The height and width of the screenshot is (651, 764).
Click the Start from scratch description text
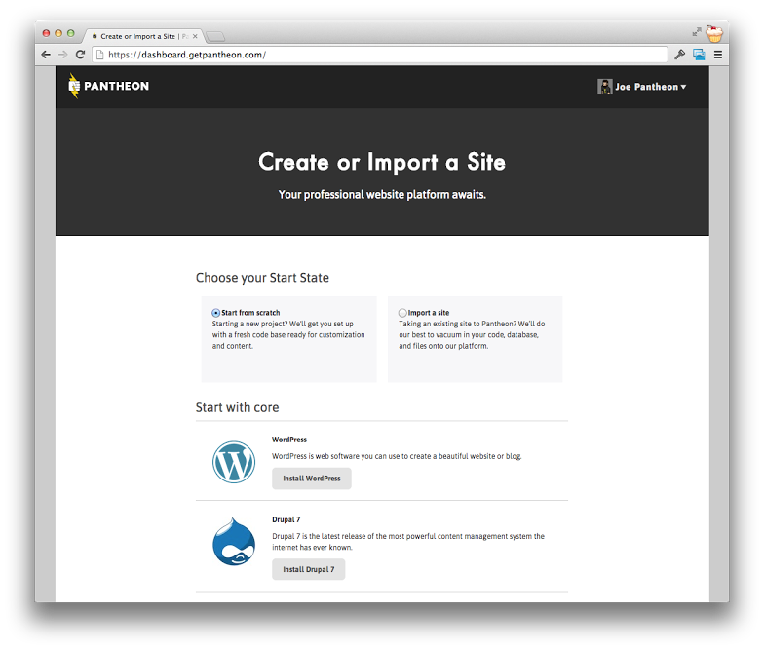(288, 335)
